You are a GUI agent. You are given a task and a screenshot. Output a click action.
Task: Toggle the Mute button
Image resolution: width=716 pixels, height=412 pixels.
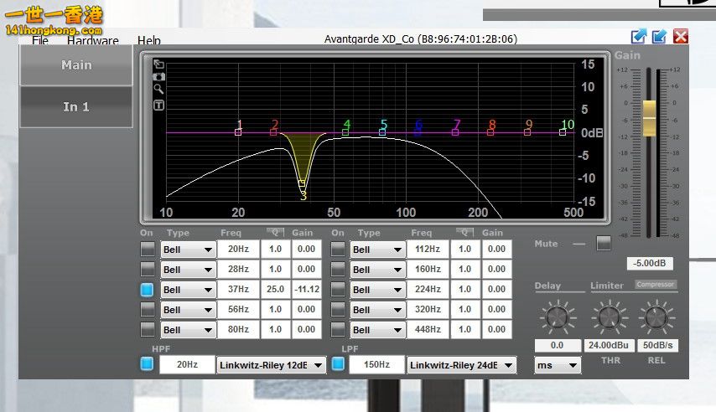604,244
